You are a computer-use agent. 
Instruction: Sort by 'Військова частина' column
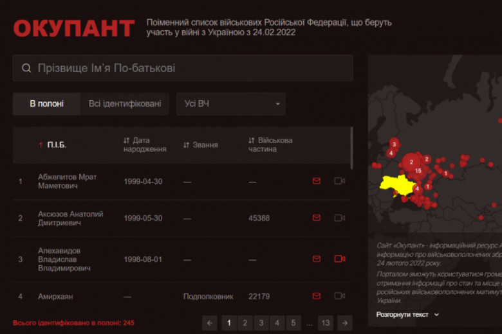pyautogui.click(x=270, y=145)
